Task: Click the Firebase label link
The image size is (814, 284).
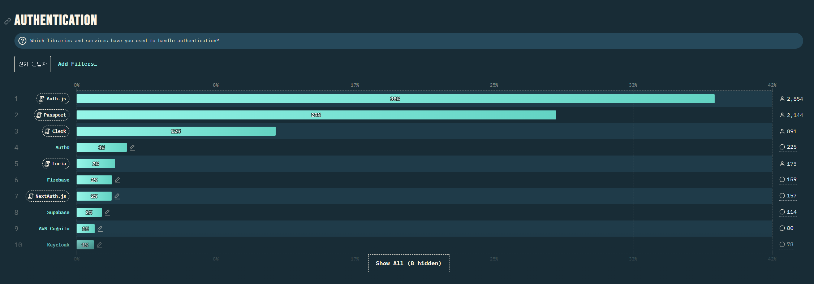Action: [x=58, y=180]
